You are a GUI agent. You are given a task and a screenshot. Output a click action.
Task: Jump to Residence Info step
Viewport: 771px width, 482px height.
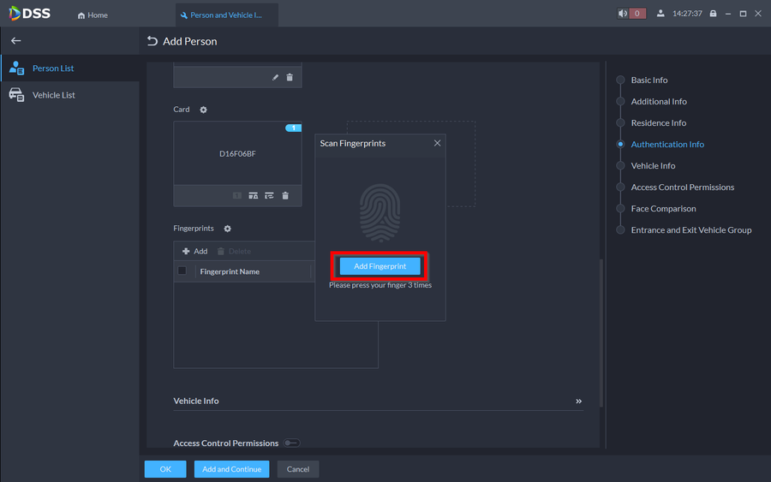(x=659, y=122)
